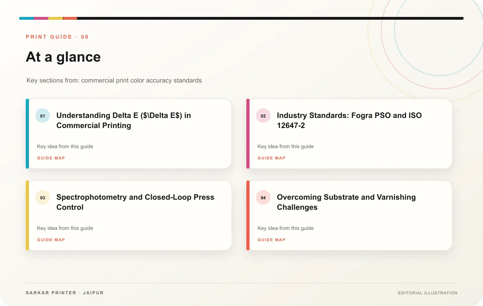Viewport: 483px width, 306px height.
Task: Click the pink segment of top bar
Action: tap(41, 18)
